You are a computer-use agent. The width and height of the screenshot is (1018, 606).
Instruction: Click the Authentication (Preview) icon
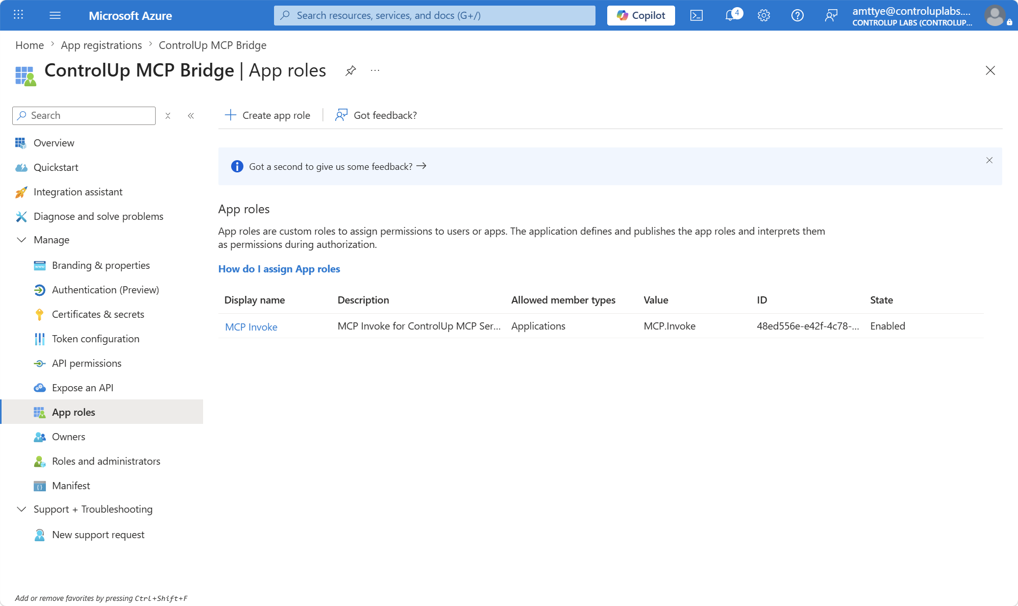pos(39,290)
